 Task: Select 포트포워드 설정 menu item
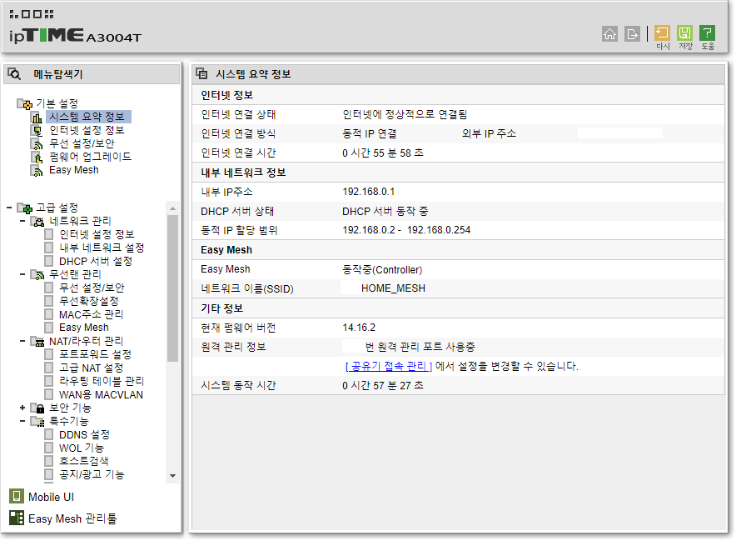(x=95, y=354)
